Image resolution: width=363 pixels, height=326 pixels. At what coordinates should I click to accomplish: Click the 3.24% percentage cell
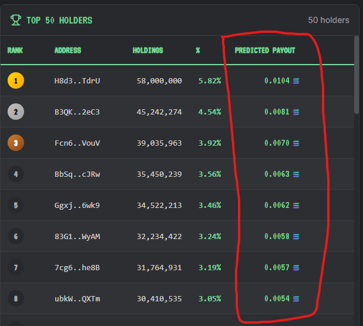coord(210,236)
